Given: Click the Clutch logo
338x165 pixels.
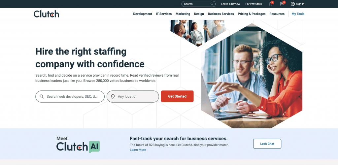Looking at the screenshot, I should [x=46, y=14].
